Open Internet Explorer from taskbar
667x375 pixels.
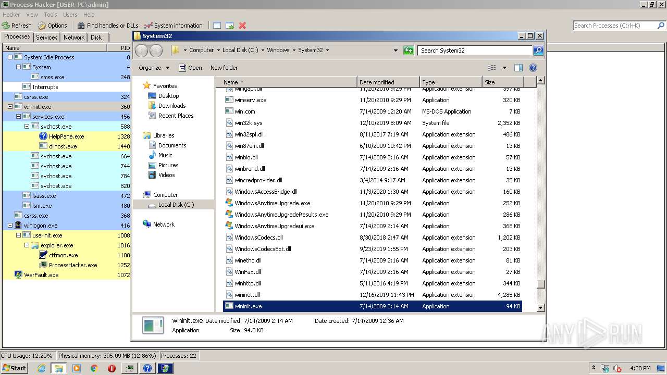tap(41, 368)
